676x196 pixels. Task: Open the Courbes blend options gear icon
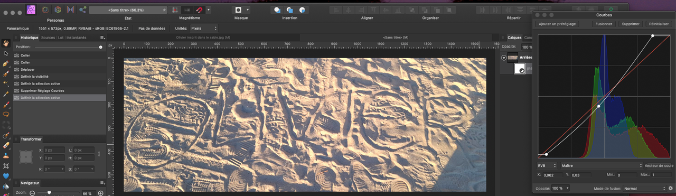(670, 188)
